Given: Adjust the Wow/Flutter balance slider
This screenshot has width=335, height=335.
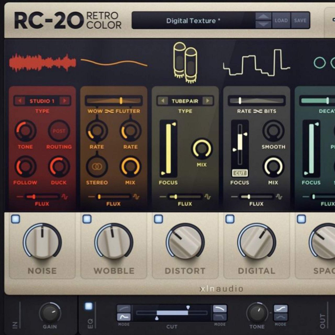Looking at the screenshot, I should (x=114, y=101).
